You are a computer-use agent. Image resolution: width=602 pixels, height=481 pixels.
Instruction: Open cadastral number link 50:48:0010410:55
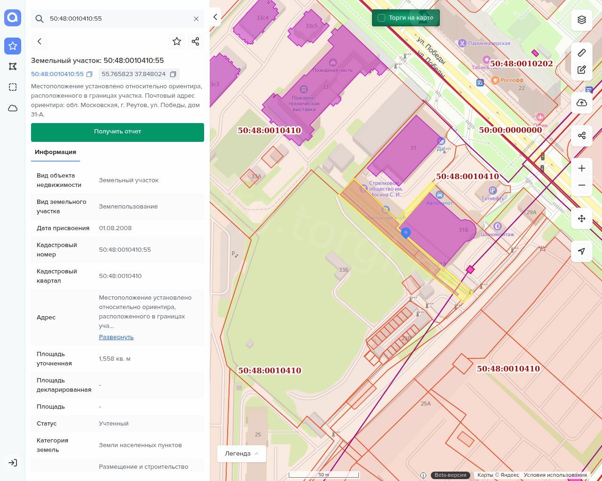(57, 74)
